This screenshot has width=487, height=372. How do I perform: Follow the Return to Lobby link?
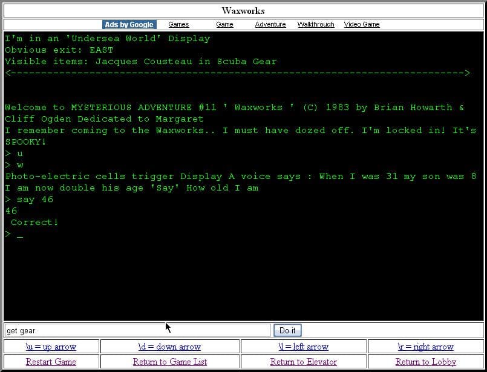coord(425,362)
